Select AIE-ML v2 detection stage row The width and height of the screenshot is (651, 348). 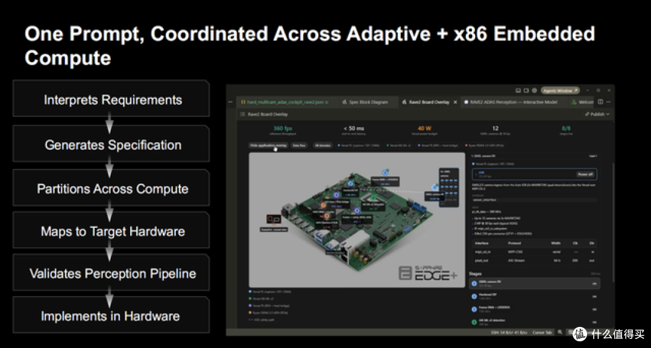pyautogui.click(x=534, y=322)
